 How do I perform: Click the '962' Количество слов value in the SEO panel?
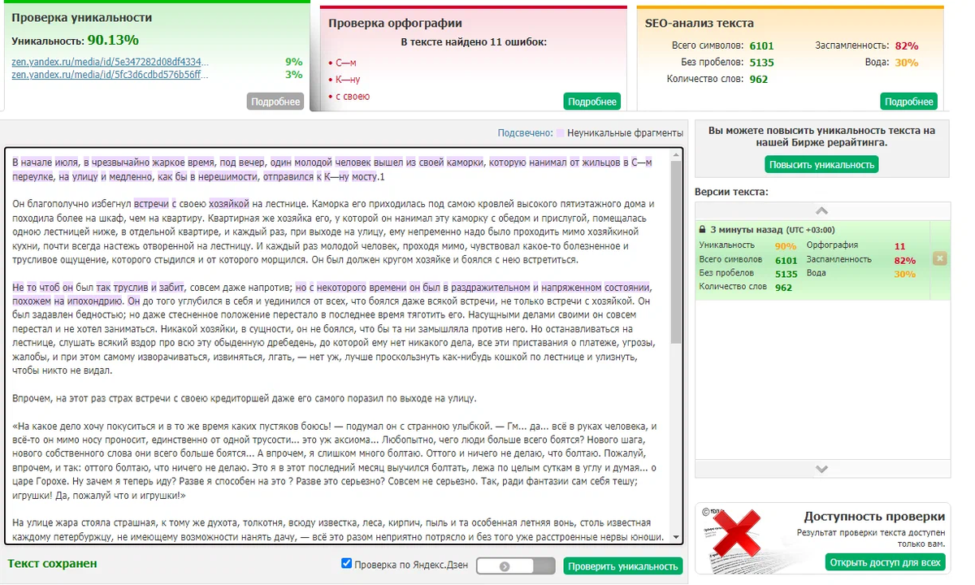tap(759, 80)
